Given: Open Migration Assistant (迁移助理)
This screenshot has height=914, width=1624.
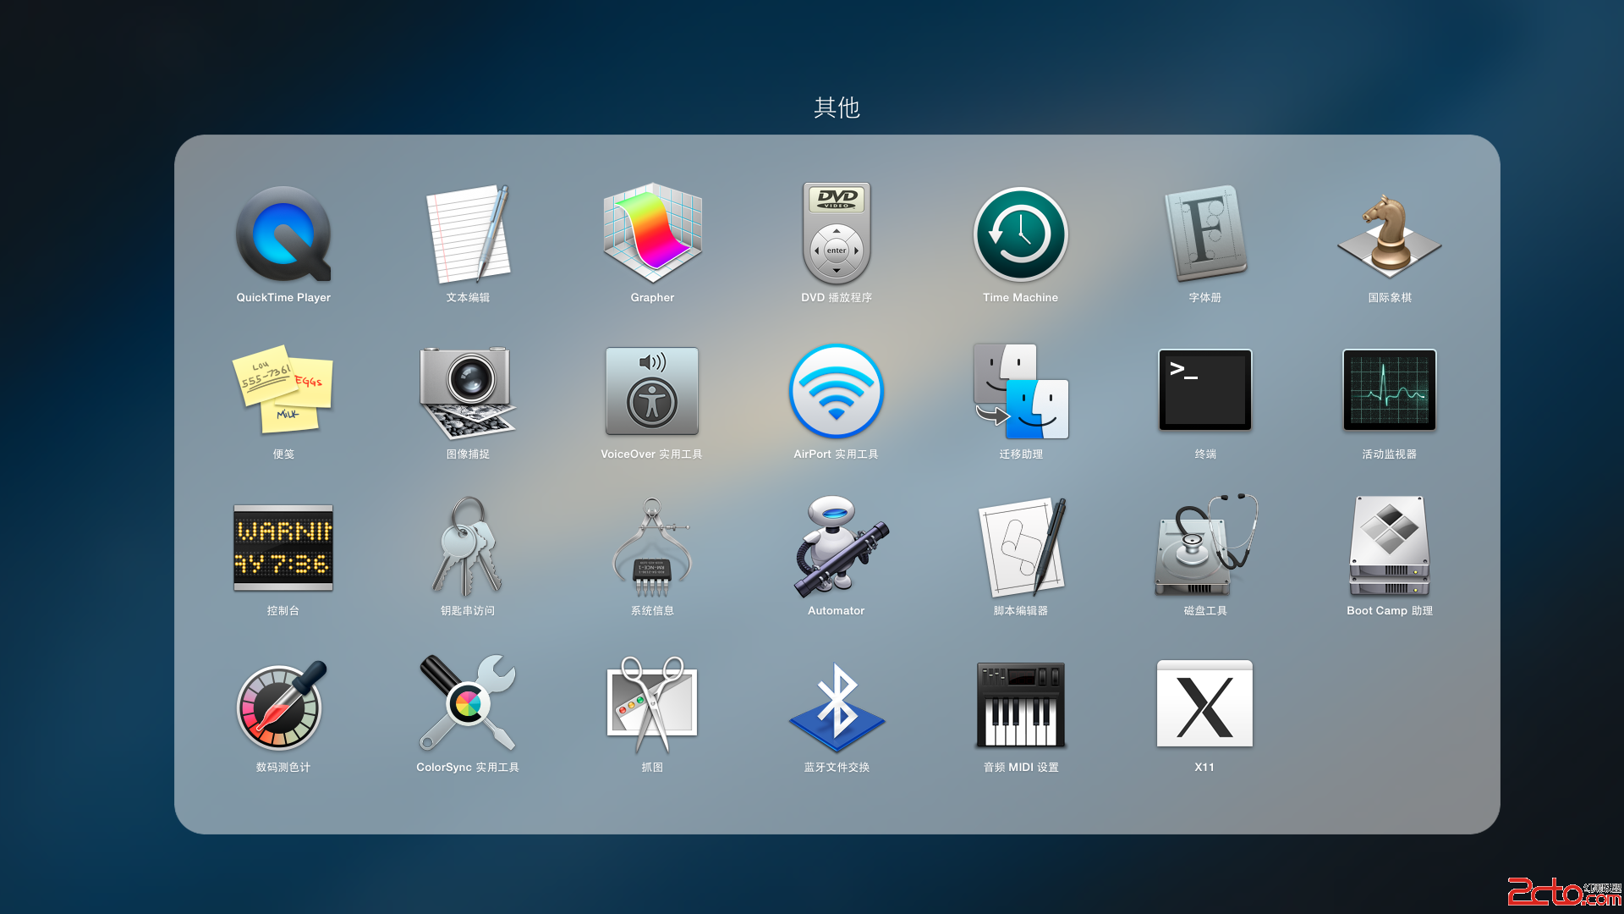Looking at the screenshot, I should 1020,390.
